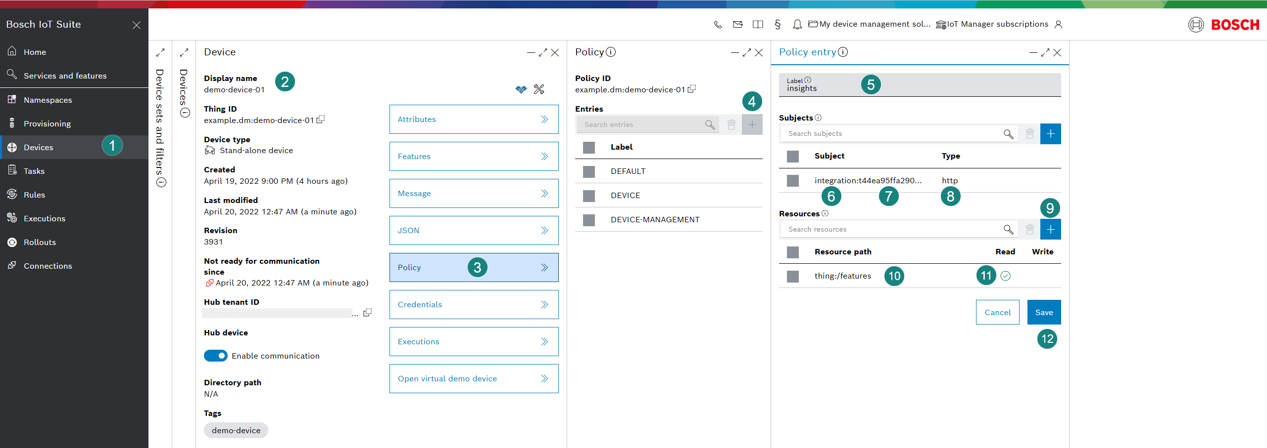The width and height of the screenshot is (1267, 448).
Task: Click the search icon in resources field
Action: click(x=1008, y=229)
